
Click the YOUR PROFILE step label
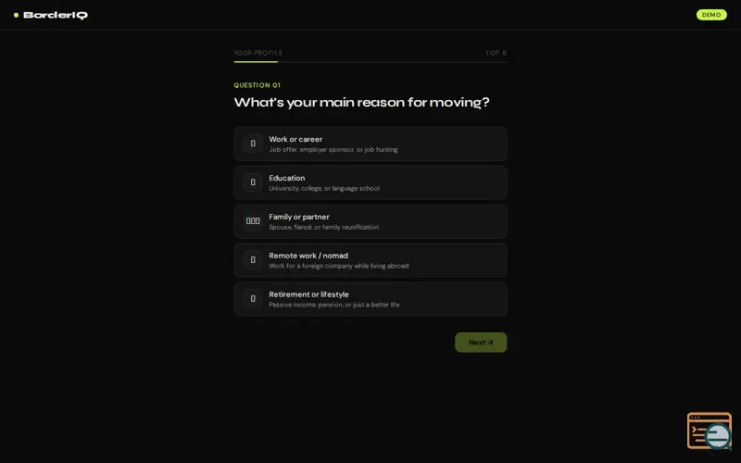(258, 53)
